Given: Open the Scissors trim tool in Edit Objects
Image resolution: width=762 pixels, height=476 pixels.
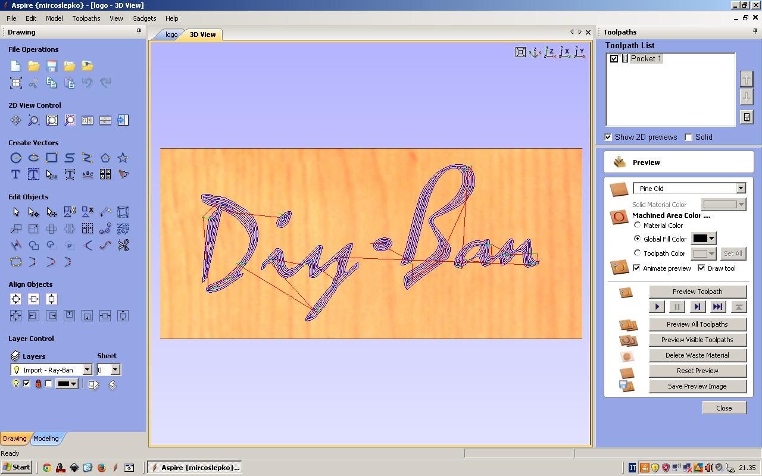Looking at the screenshot, I should tap(123, 245).
